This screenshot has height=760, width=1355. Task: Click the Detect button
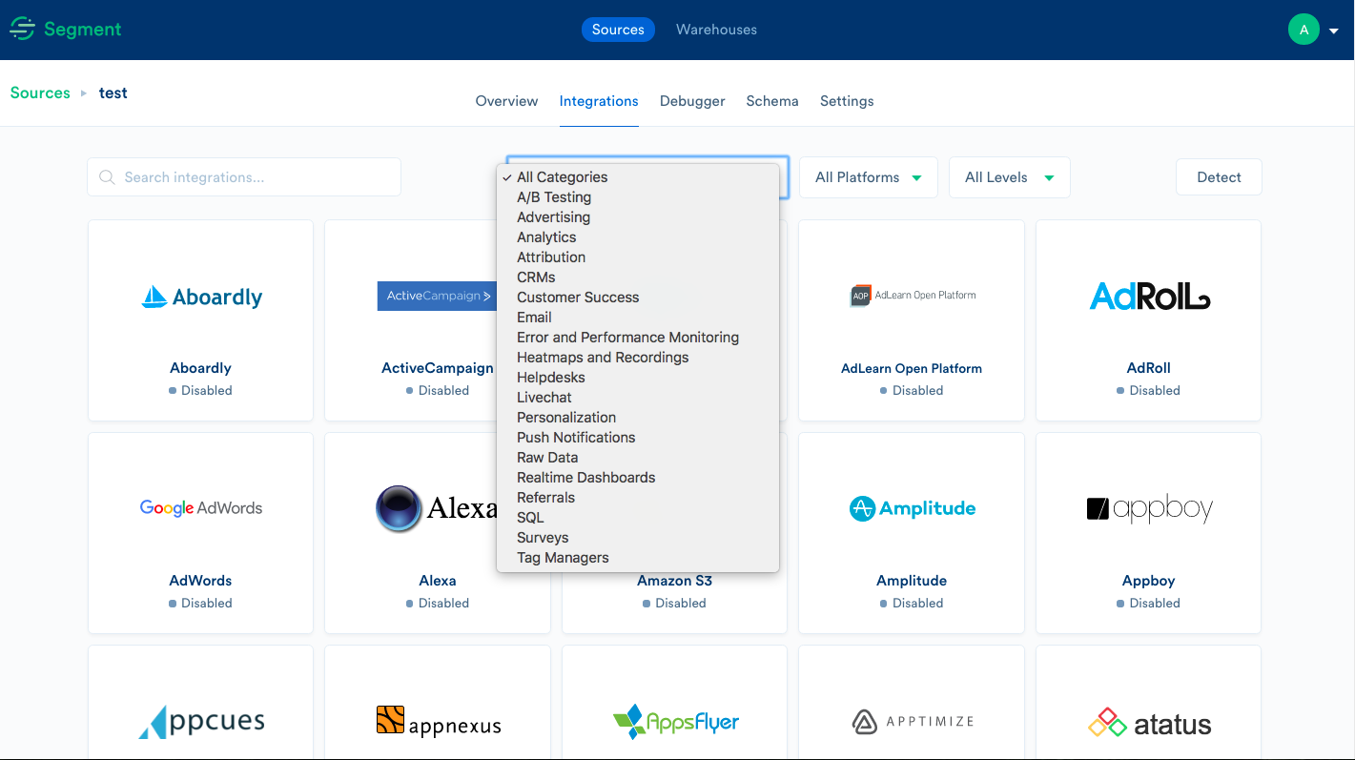click(1219, 177)
